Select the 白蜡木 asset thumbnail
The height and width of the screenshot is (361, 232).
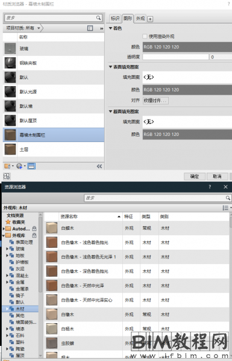[51, 228]
